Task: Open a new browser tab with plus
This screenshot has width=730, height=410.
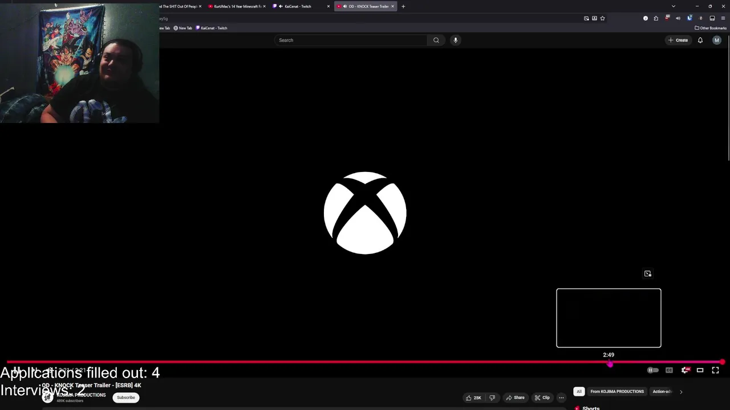Action: click(403, 6)
